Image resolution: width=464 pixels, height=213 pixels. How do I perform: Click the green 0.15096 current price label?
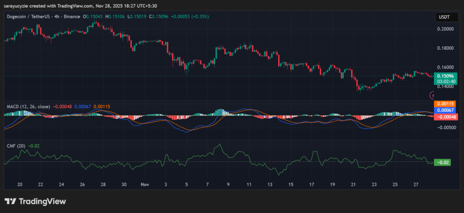(444, 76)
